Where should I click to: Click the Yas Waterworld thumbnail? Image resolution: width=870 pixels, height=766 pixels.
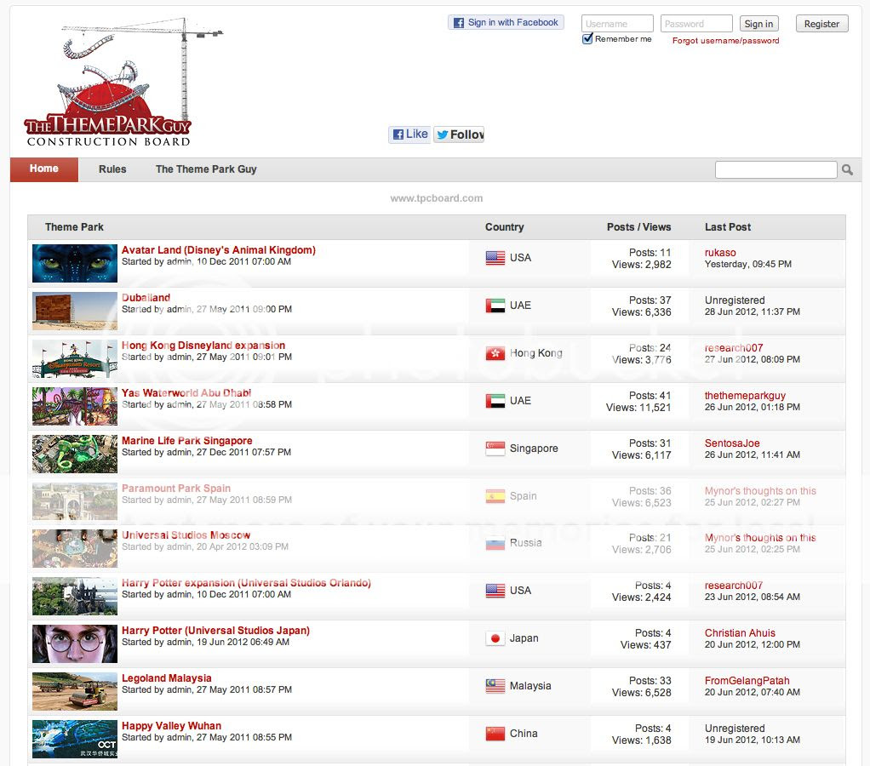[75, 407]
